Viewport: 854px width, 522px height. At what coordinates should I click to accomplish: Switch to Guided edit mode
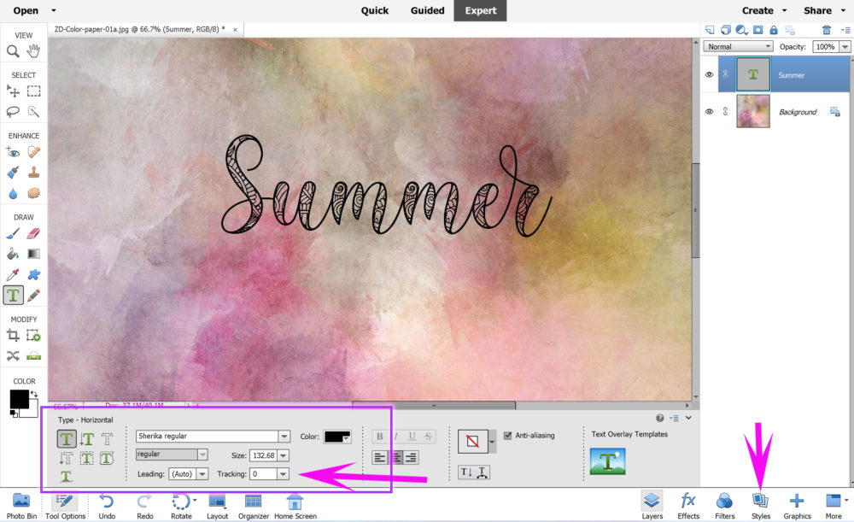tap(428, 10)
